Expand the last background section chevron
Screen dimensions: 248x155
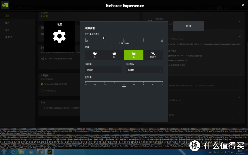coord(240,112)
